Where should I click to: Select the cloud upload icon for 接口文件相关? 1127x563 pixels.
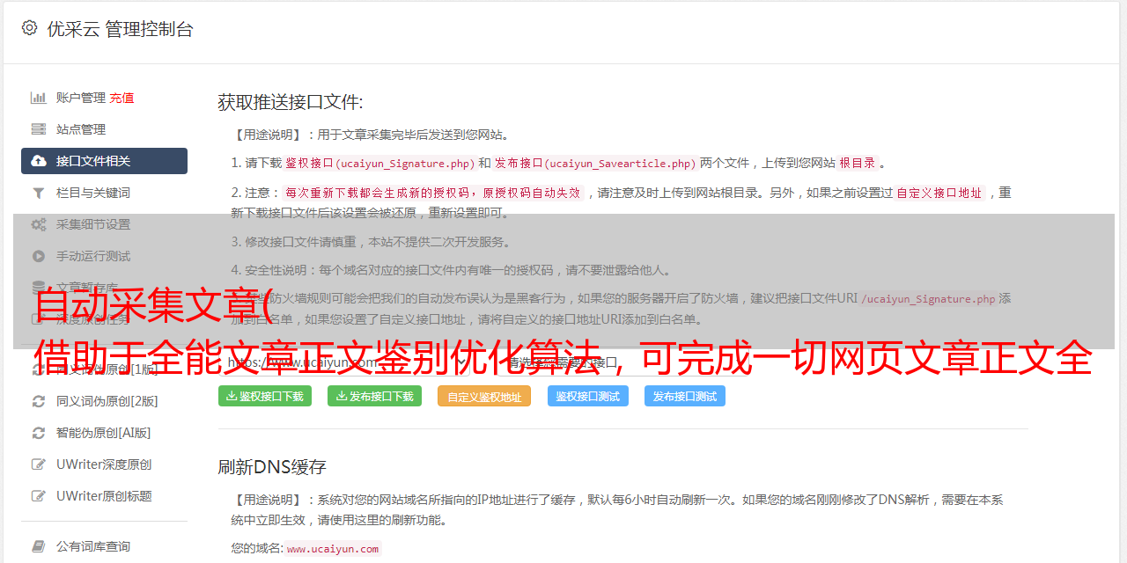(x=39, y=161)
